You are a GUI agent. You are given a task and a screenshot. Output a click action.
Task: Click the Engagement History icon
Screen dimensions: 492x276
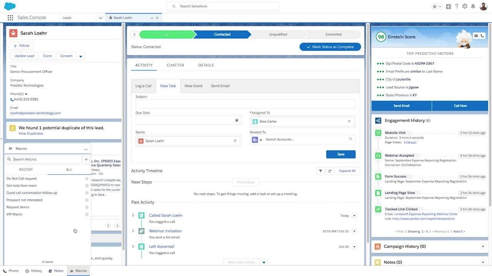tap(378, 120)
